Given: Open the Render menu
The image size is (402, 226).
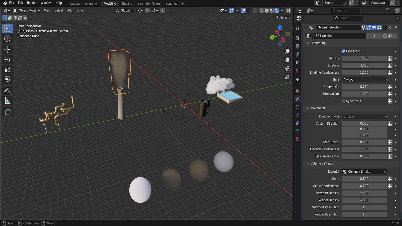Looking at the screenshot, I should coord(32,3).
